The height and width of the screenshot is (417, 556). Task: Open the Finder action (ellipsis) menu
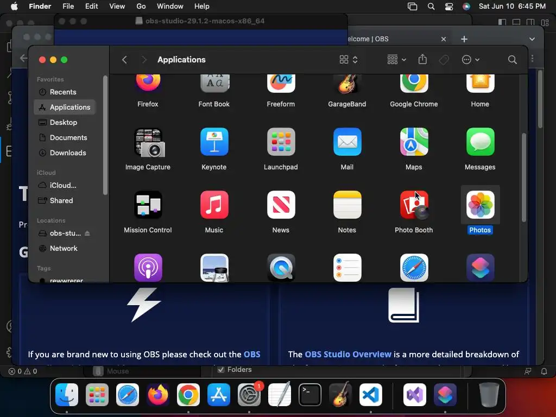click(471, 60)
